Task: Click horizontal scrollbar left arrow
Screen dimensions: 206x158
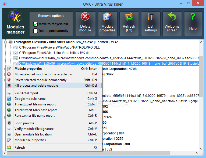Action: tap(5, 153)
